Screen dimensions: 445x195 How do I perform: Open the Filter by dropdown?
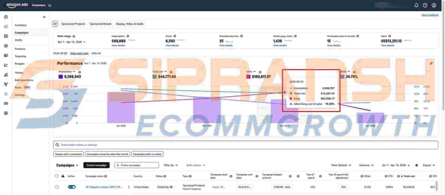[171, 165]
